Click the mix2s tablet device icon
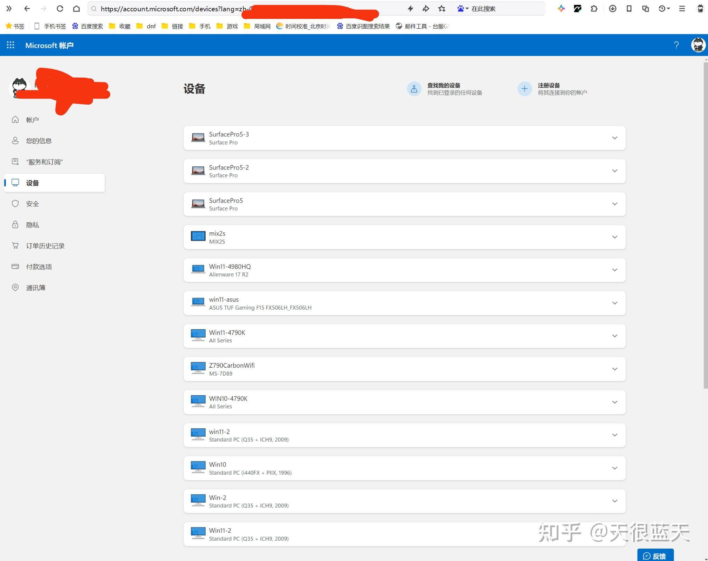708x561 pixels. tap(198, 236)
